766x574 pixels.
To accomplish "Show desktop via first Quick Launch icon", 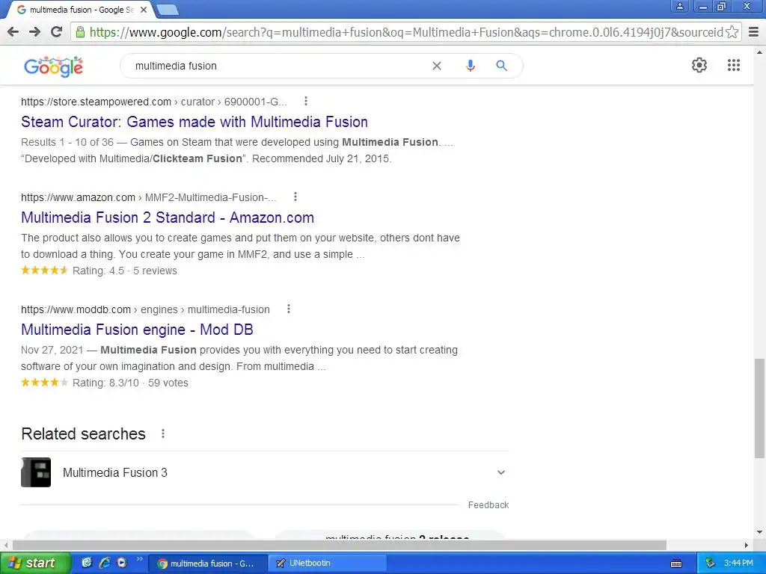I will pyautogui.click(x=87, y=563).
